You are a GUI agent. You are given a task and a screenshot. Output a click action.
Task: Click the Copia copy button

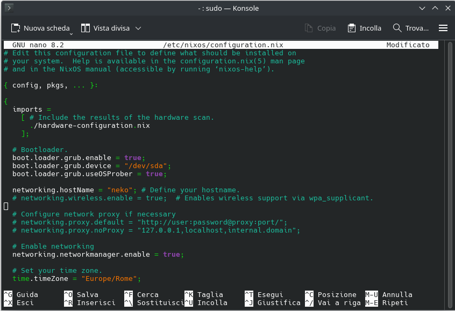(x=320, y=28)
